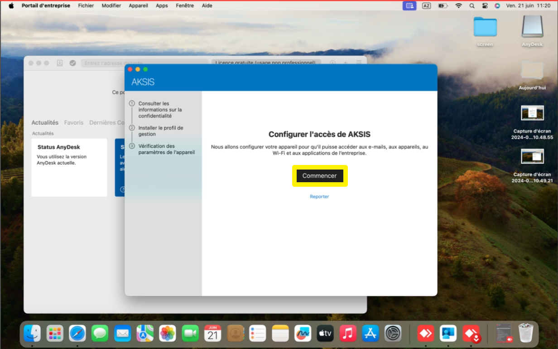The image size is (558, 349).
Task: Open System Settings from the Dock
Action: 393,334
